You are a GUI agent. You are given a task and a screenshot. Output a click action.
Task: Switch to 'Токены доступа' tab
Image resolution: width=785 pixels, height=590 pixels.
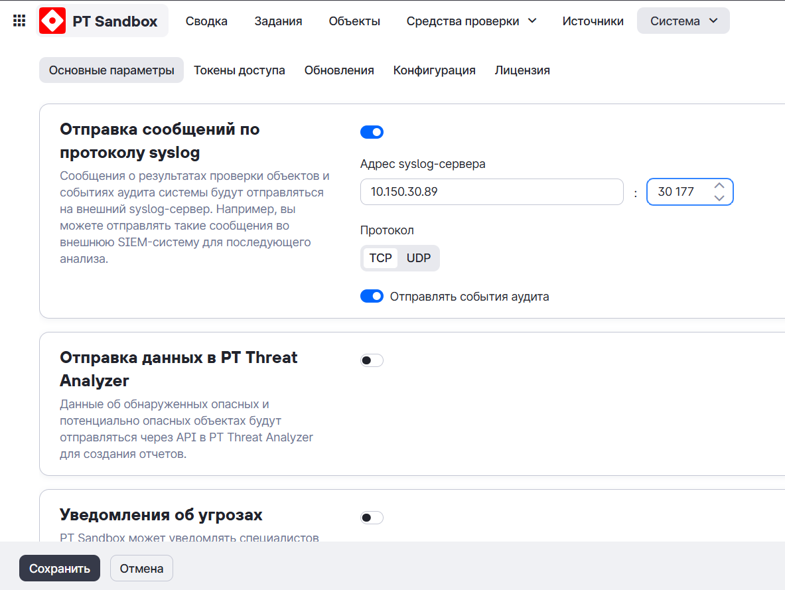240,70
